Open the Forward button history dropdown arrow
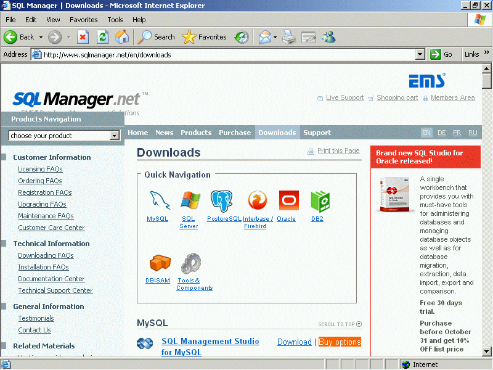The image size is (493, 370). pos(69,37)
